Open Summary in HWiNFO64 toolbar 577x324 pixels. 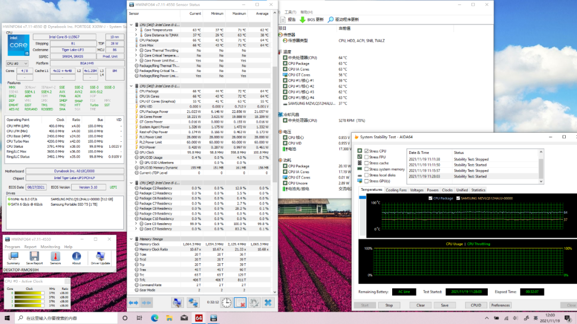pyautogui.click(x=13, y=258)
